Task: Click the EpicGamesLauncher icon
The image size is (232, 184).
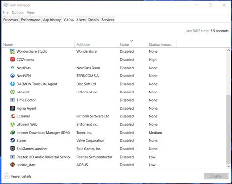Action: point(12,149)
